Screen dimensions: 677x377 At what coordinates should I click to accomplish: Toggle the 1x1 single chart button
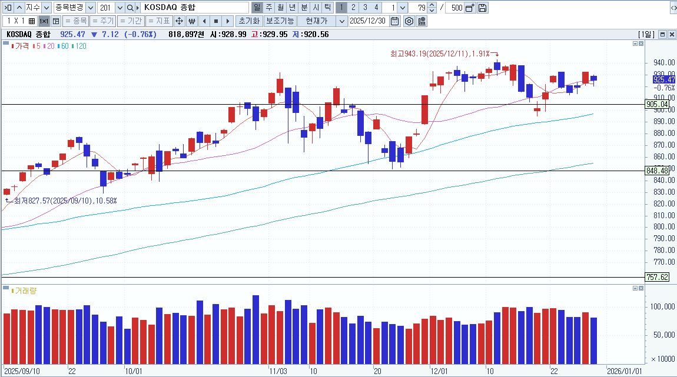tap(44, 21)
